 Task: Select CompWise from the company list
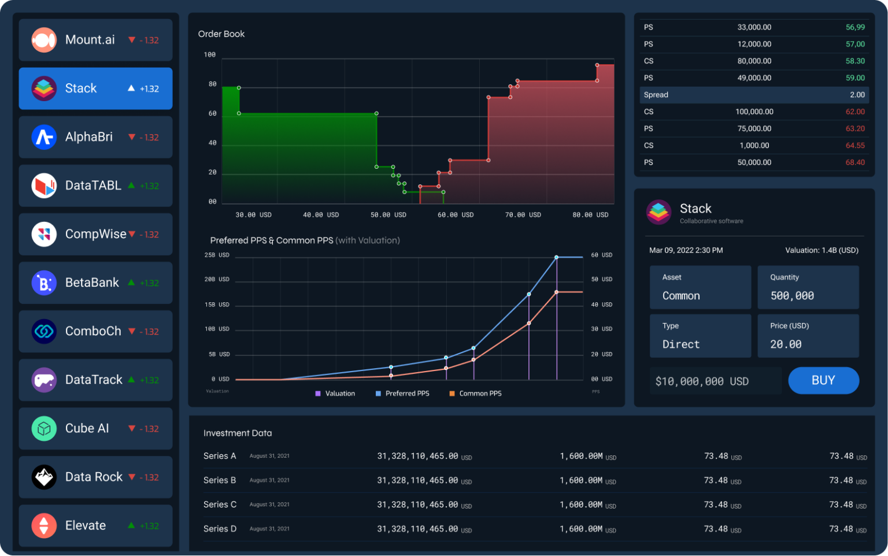(x=95, y=233)
